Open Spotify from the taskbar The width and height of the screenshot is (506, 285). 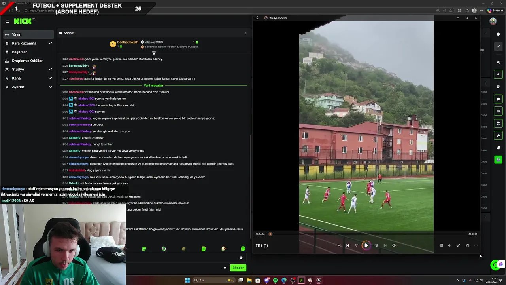[x=275, y=280]
